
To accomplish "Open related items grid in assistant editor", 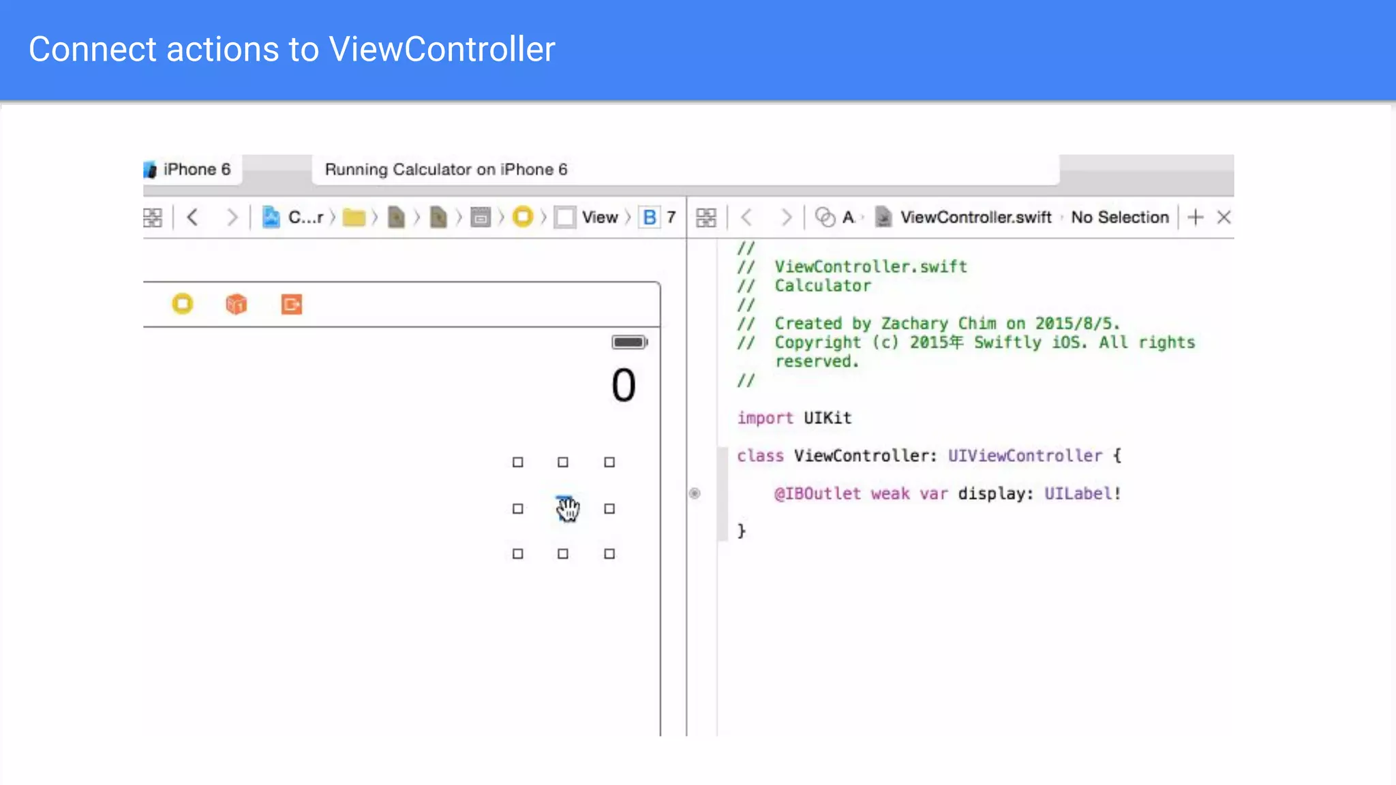I will 706,217.
